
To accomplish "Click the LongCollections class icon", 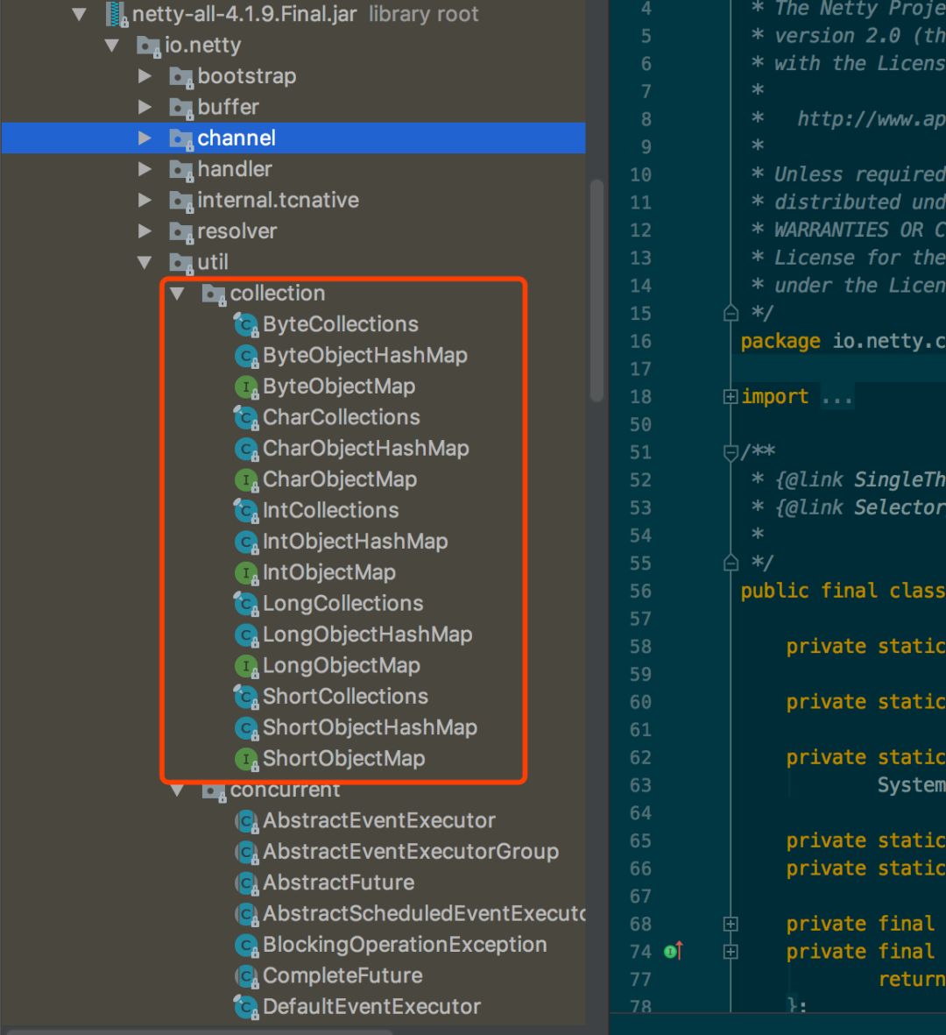I will (x=246, y=604).
